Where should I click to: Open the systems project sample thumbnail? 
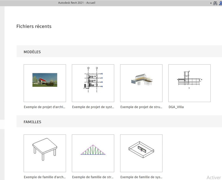tap(93, 83)
